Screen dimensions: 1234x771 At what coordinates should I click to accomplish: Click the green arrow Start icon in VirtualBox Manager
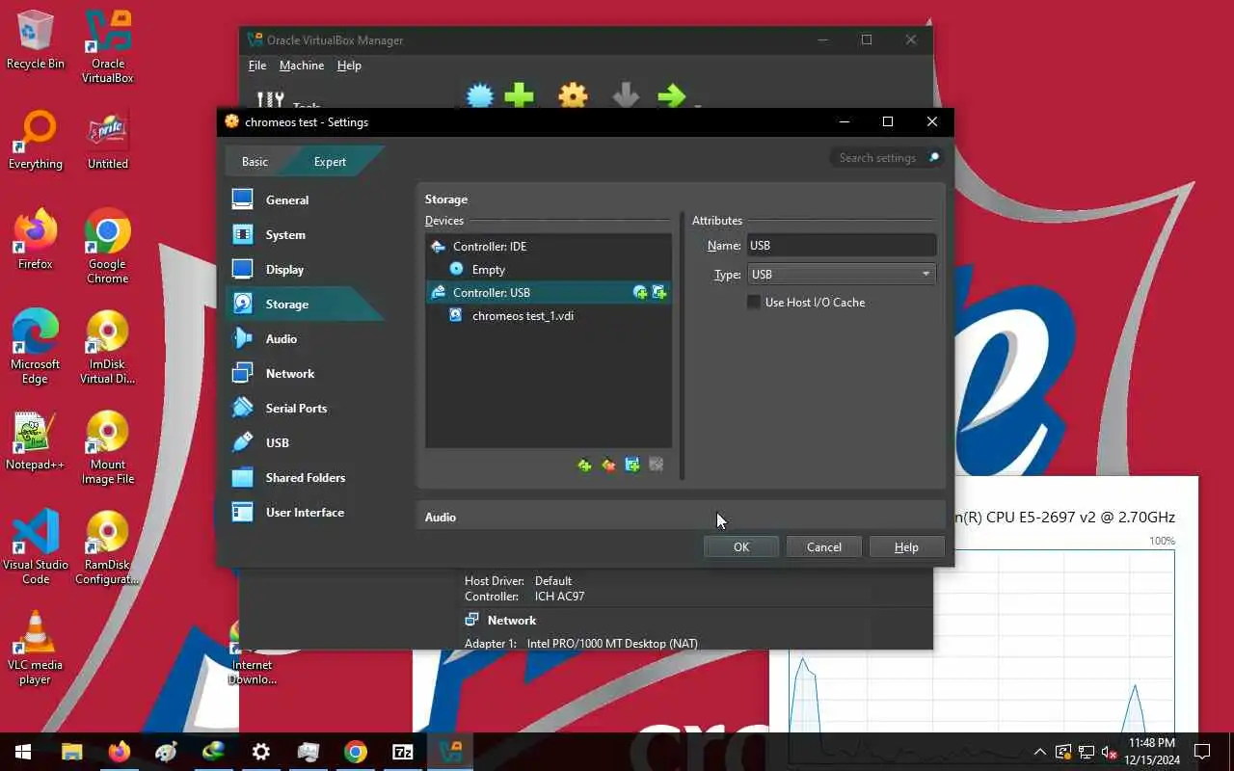tap(671, 95)
